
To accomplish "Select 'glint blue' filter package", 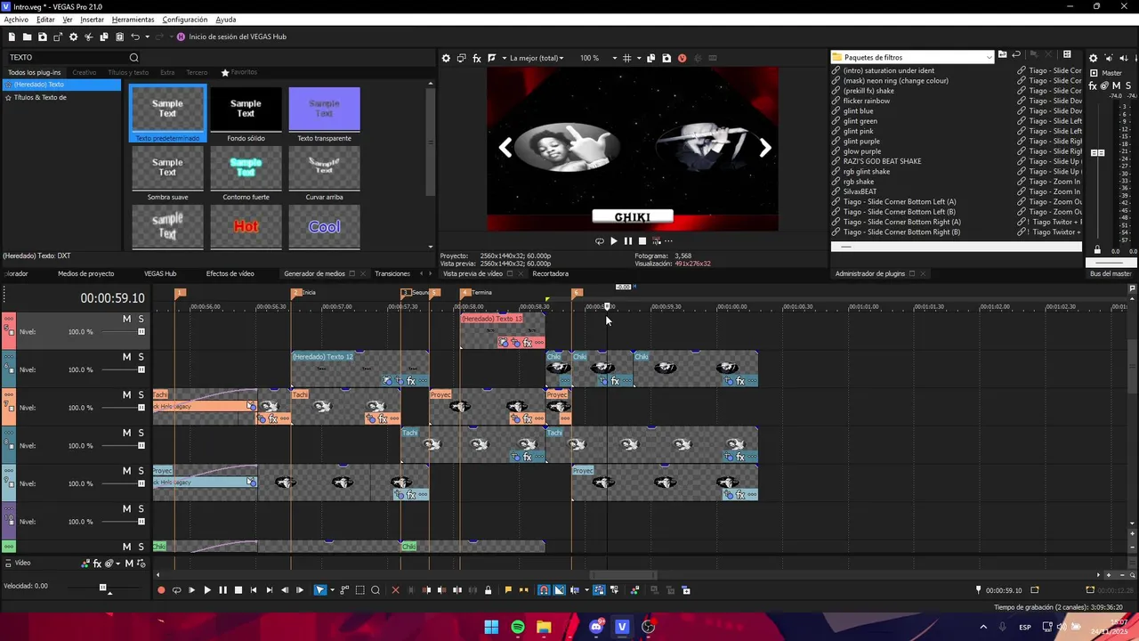I will (858, 111).
